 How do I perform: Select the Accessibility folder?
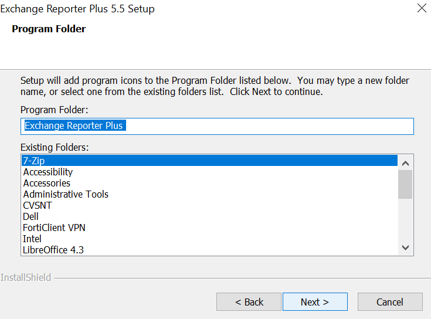[x=48, y=172]
